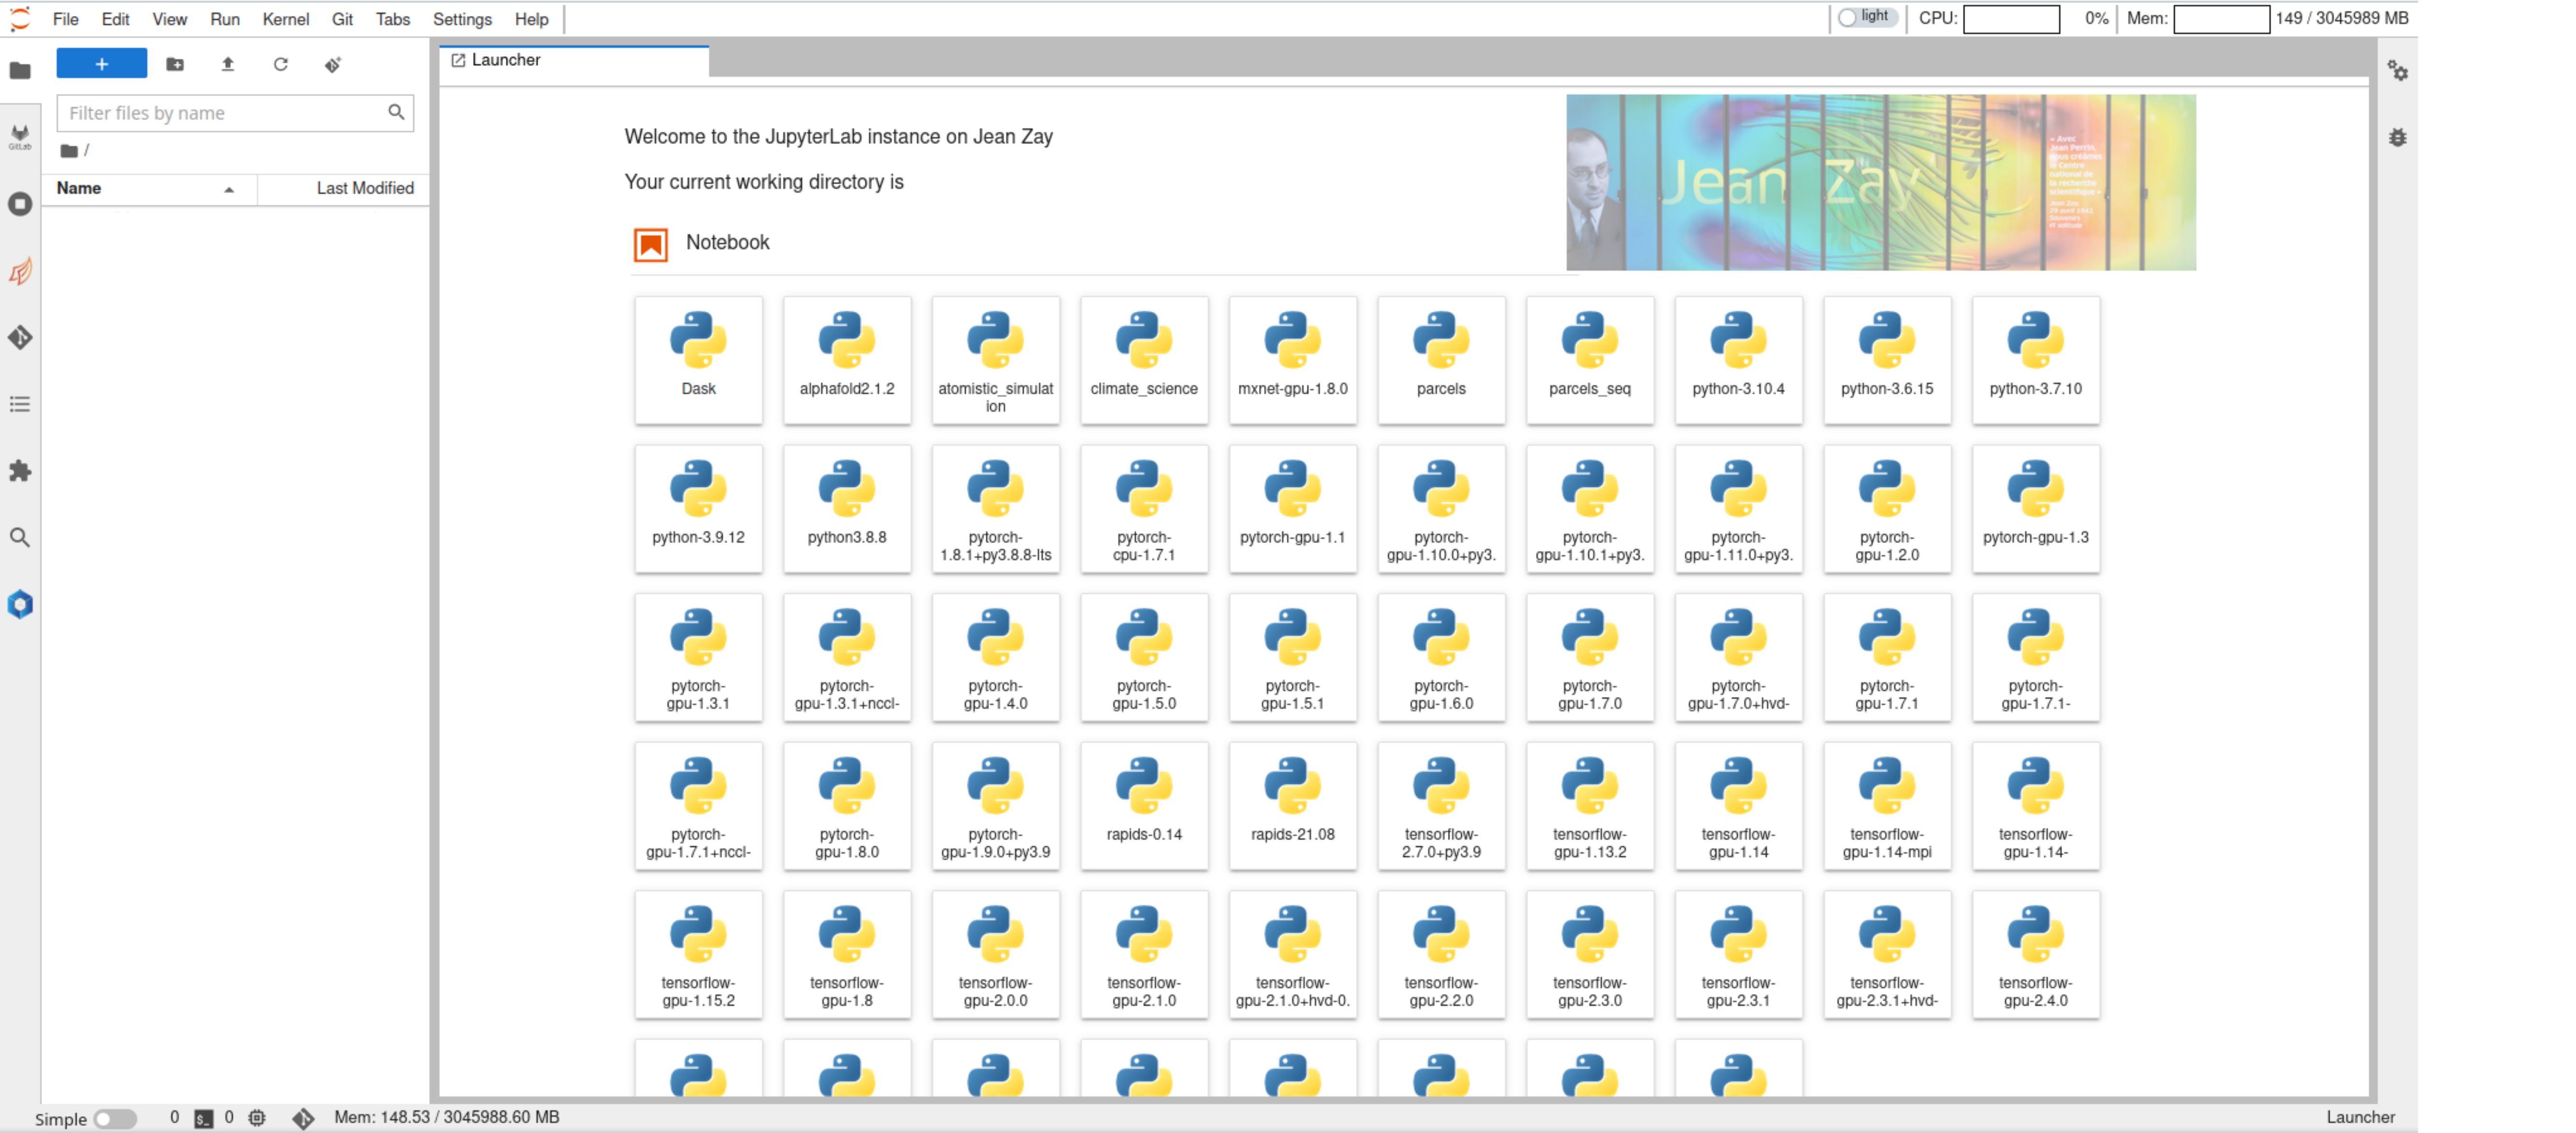
Task: Launch the rapids-0.14 notebook kernel
Action: pyautogui.click(x=1144, y=806)
